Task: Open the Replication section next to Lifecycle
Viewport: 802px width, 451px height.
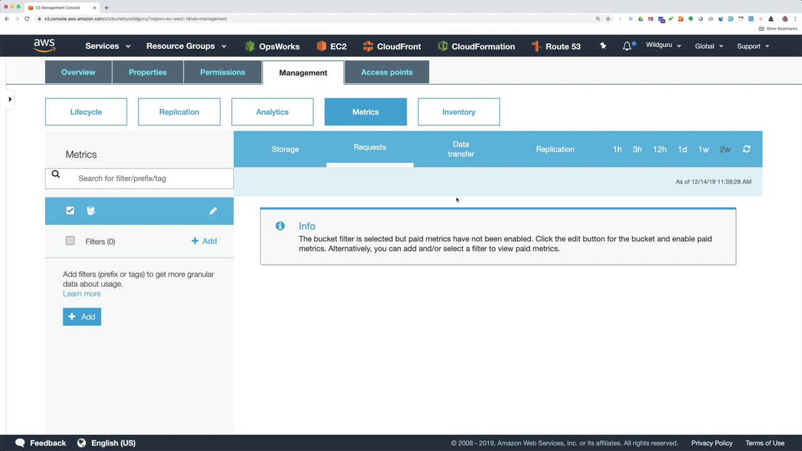Action: click(179, 112)
